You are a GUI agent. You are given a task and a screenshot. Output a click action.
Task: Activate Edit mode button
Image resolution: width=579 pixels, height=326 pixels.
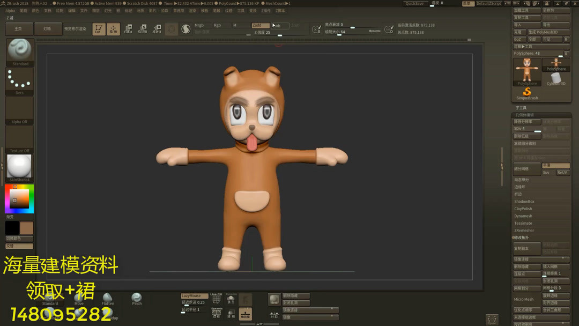pyautogui.click(x=98, y=29)
